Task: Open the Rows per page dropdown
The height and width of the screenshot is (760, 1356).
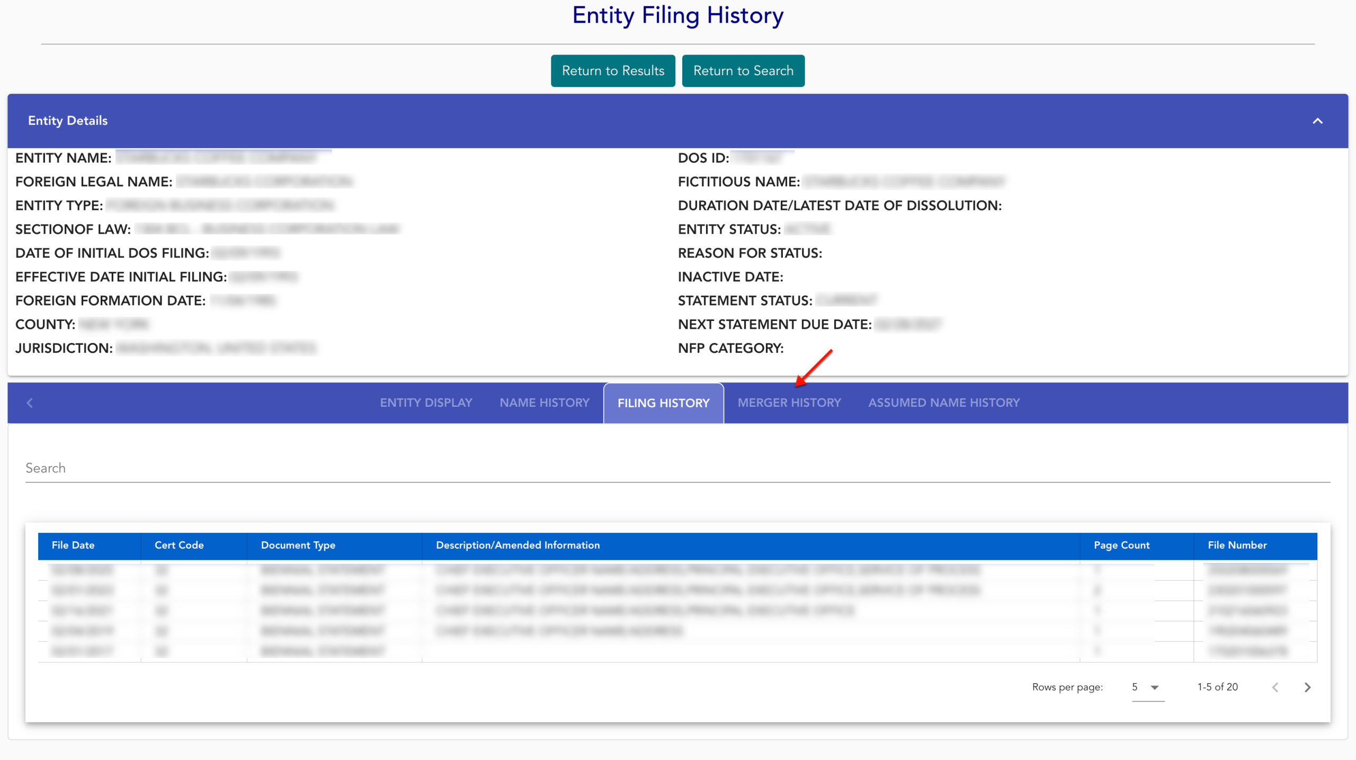Action: click(x=1148, y=687)
